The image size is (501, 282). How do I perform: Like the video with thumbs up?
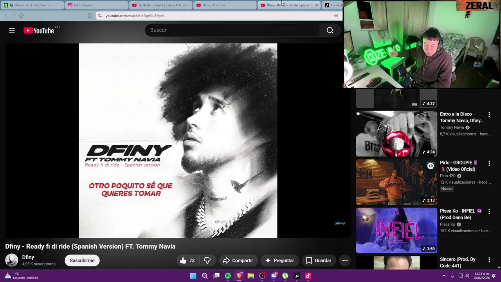coord(187,260)
